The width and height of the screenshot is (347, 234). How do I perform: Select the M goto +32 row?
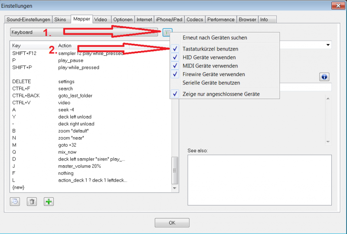point(91,145)
